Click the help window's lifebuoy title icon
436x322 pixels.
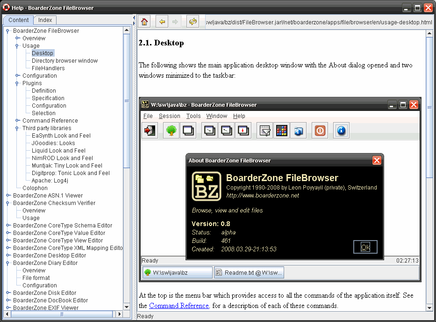click(x=6, y=7)
